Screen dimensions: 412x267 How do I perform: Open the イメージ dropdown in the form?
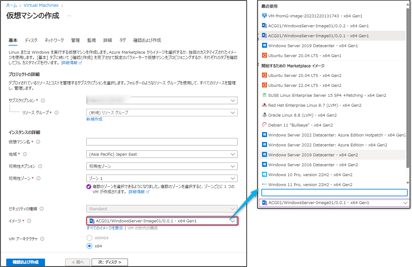[x=162, y=221]
